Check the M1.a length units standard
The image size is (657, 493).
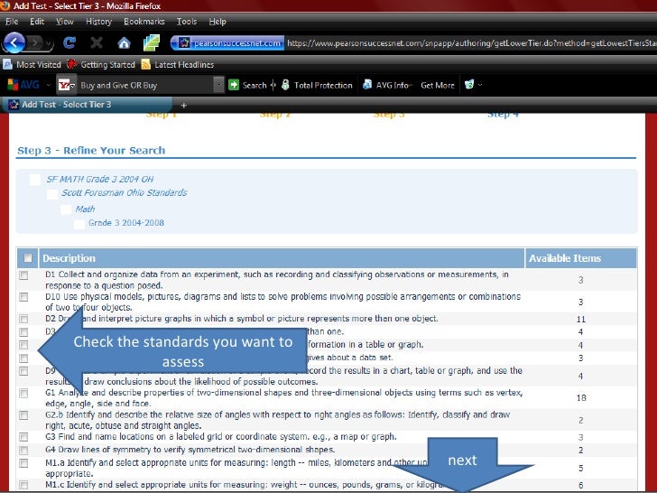tap(23, 463)
